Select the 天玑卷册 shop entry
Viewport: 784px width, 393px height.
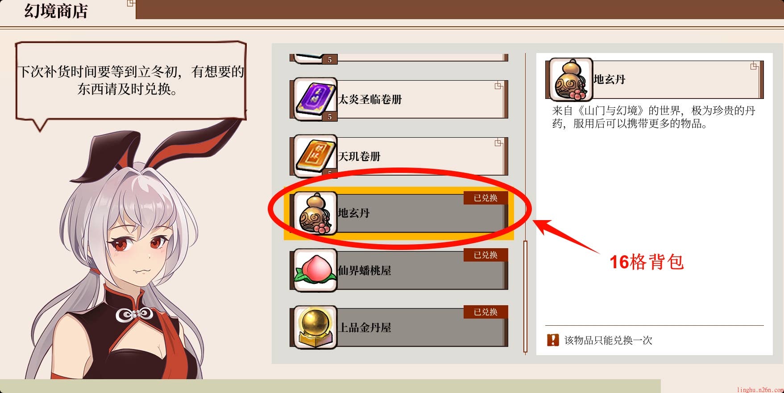point(399,156)
